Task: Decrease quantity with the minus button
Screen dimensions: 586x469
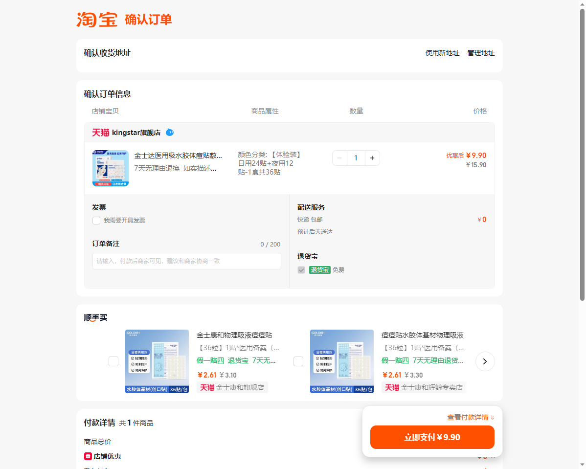Action: [x=339, y=158]
